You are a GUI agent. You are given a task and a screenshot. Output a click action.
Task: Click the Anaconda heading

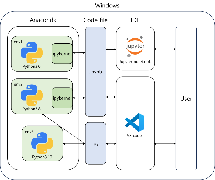point(43,20)
